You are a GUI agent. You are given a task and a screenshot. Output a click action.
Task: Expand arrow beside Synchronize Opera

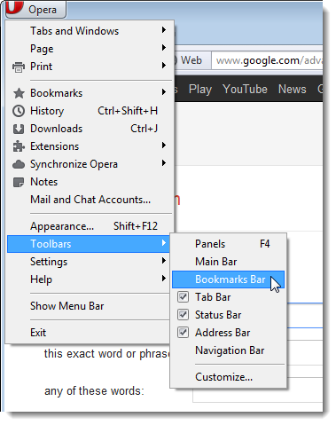(164, 163)
